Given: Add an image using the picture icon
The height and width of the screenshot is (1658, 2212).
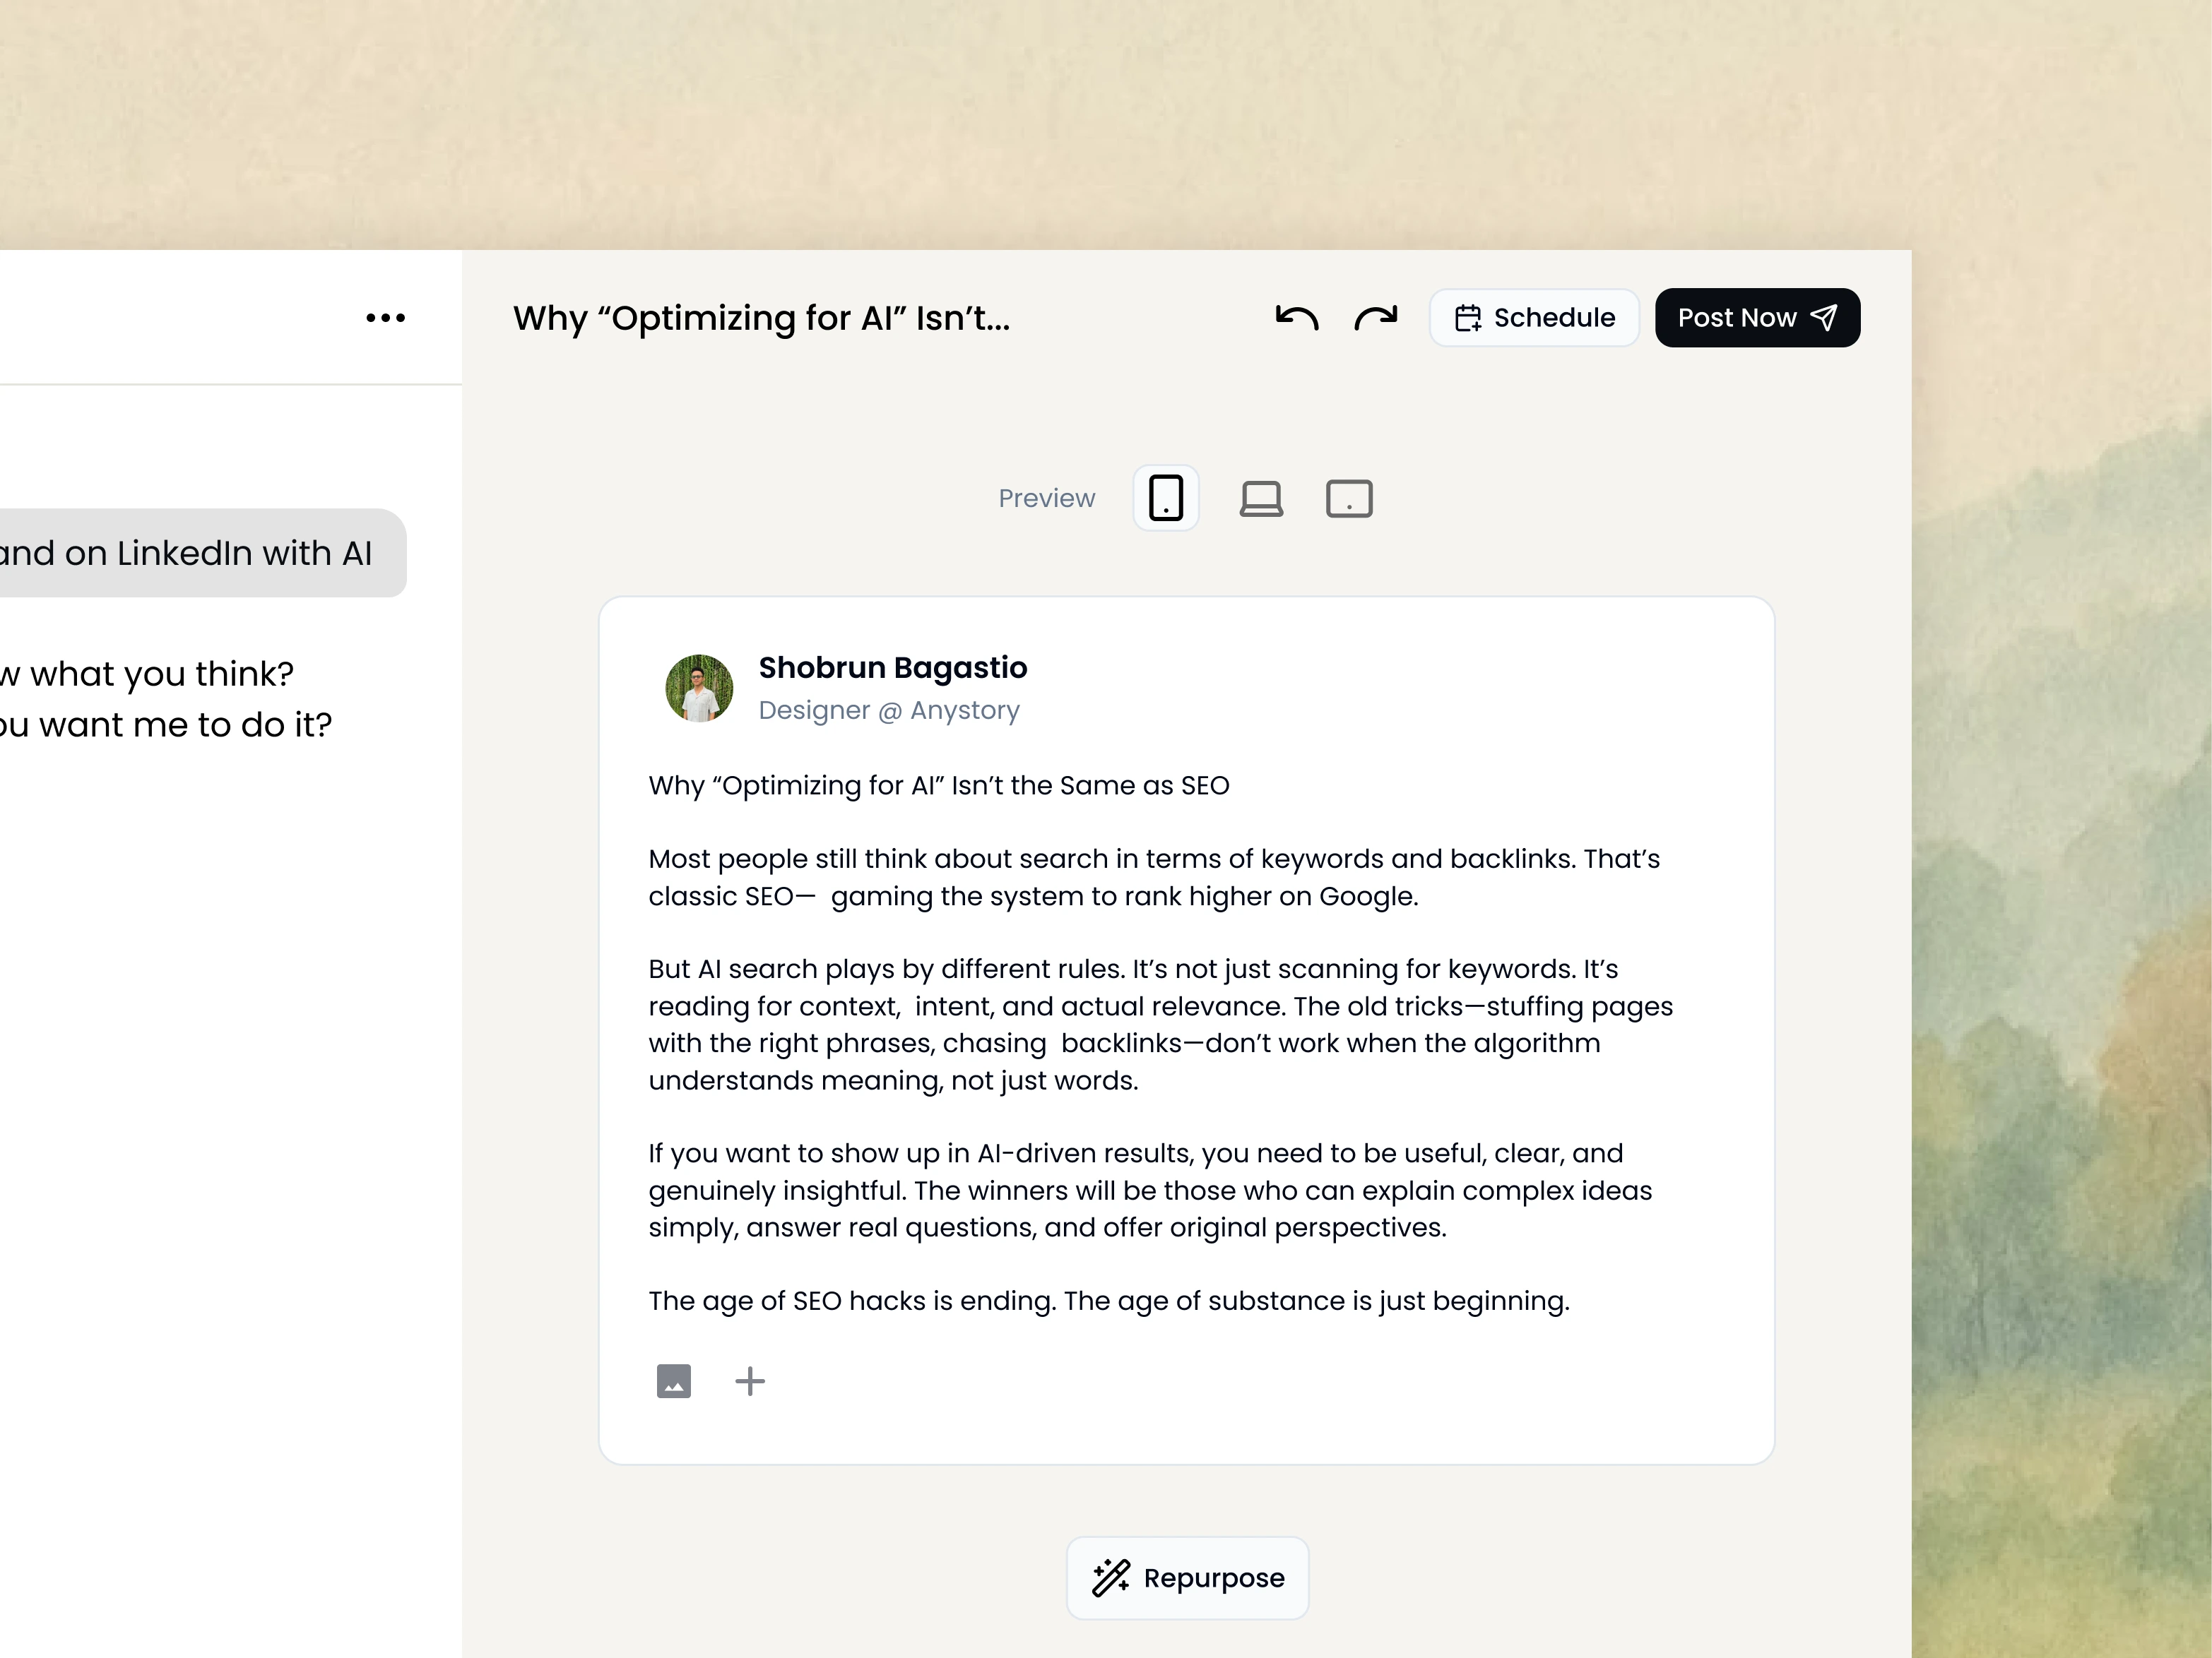Looking at the screenshot, I should point(673,1381).
